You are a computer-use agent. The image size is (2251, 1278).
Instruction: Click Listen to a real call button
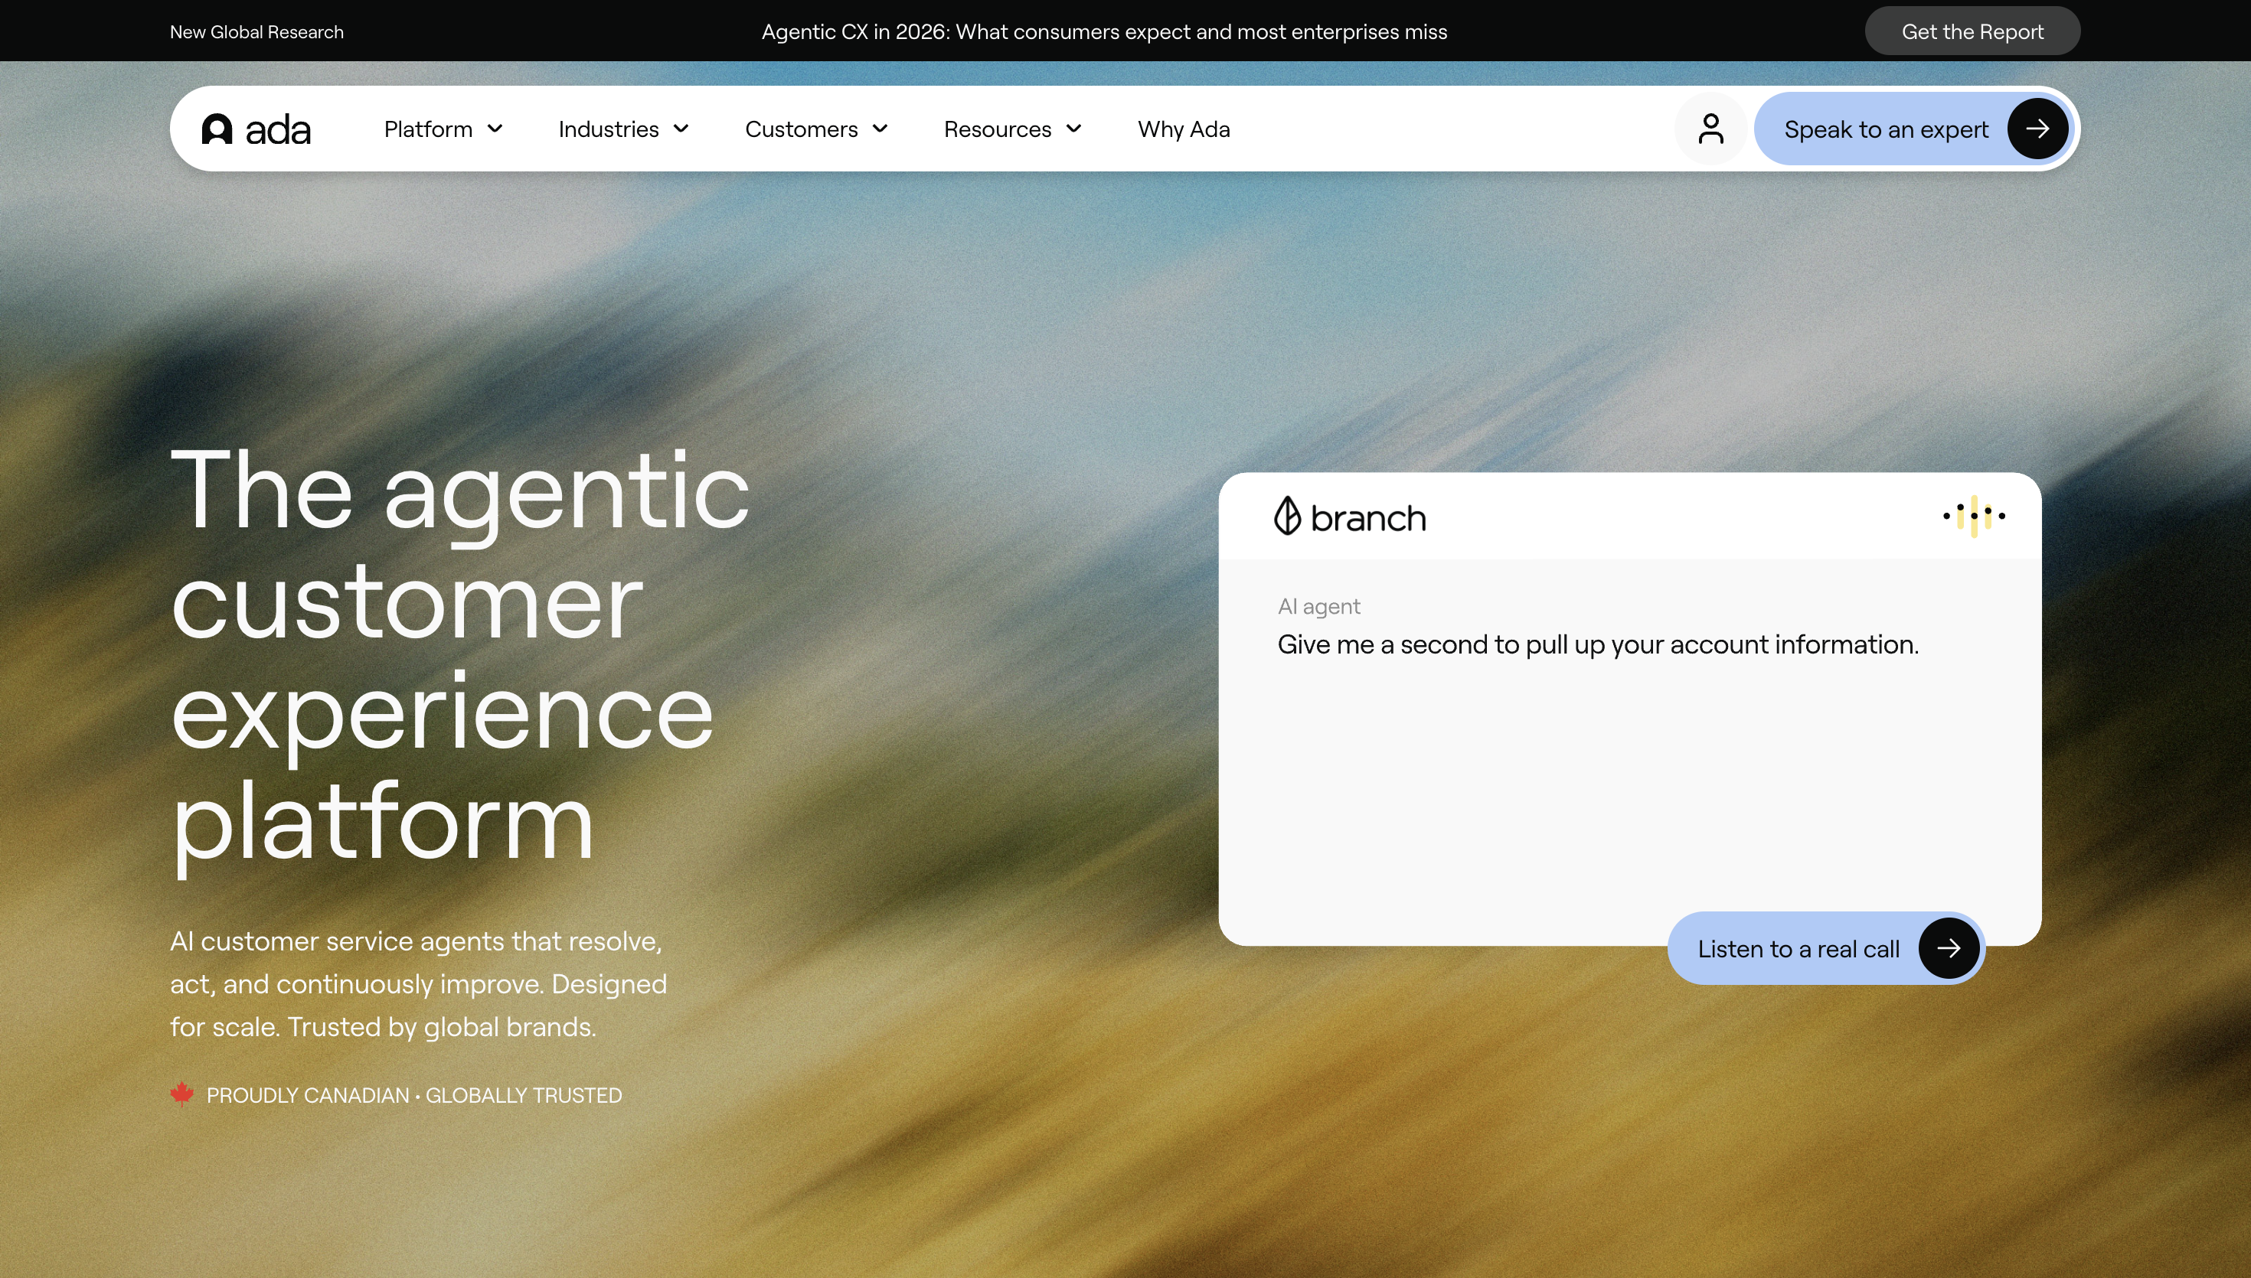coord(1826,948)
